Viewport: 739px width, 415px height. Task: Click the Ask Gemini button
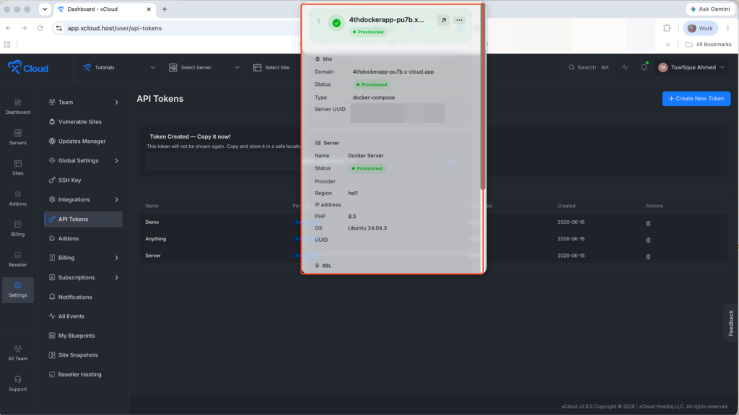(x=710, y=9)
